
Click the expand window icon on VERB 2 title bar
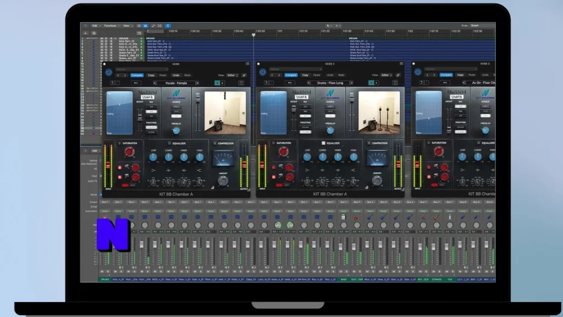(401, 64)
